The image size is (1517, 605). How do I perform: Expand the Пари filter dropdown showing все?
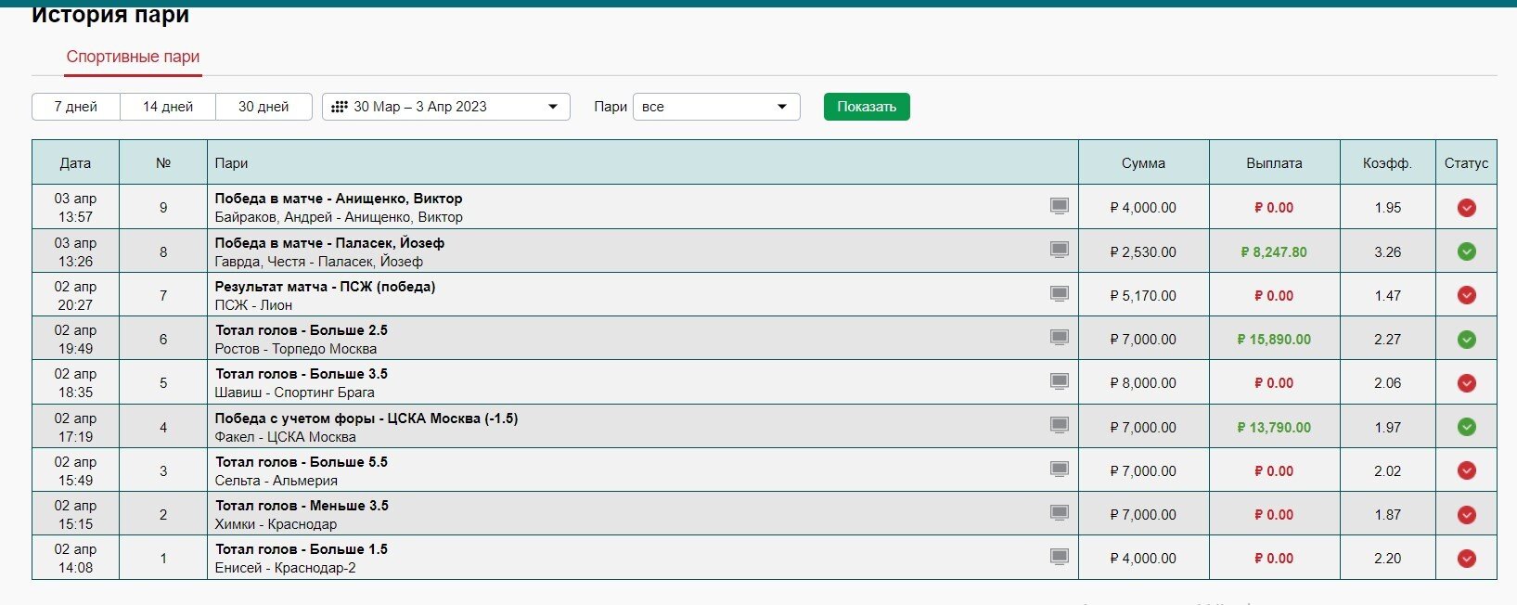coord(715,107)
